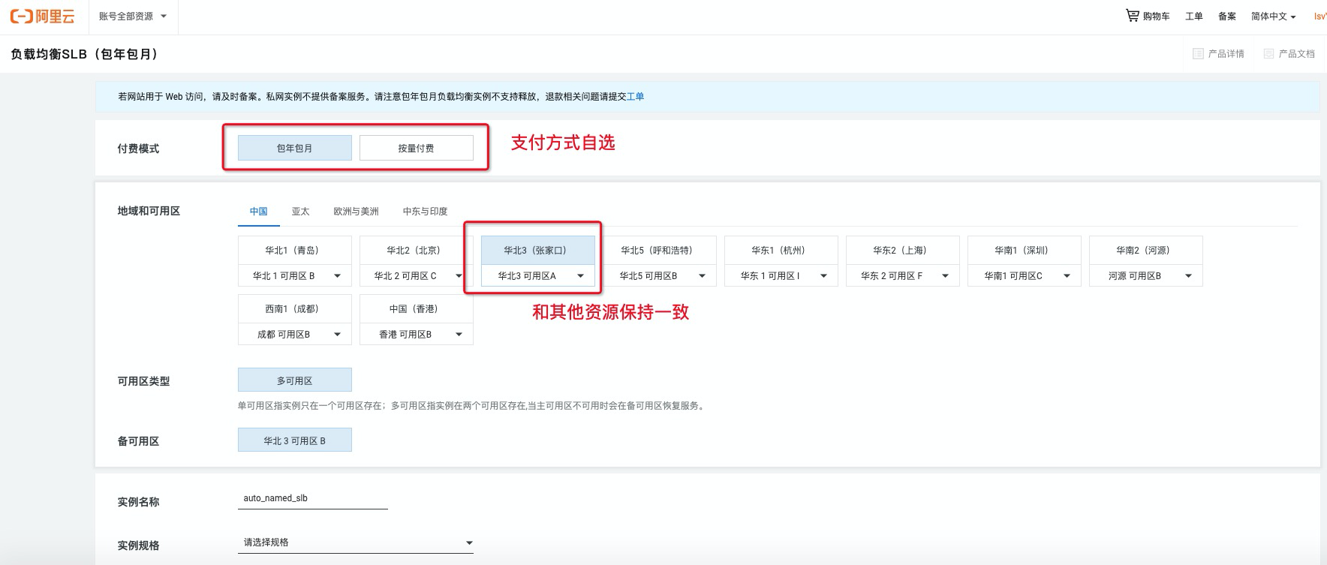This screenshot has width=1327, height=565.
Task: Select region 华南1（深圳）
Action: 1025,251
